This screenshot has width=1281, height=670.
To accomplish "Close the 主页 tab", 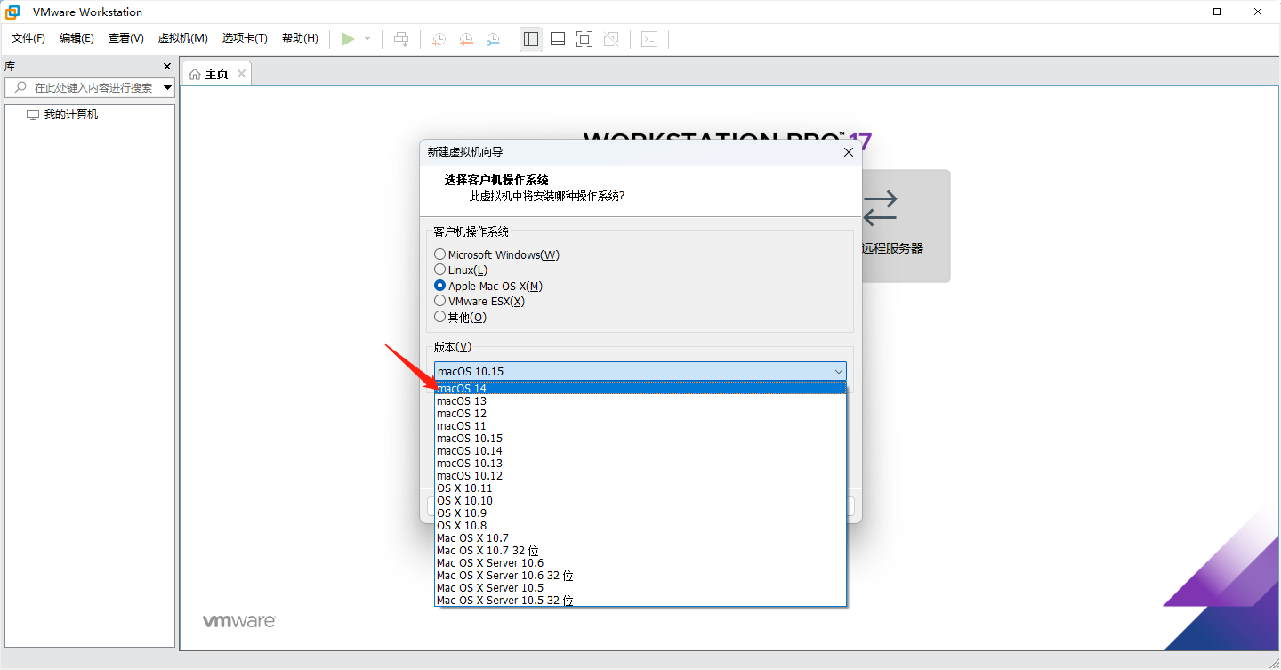I will (x=240, y=74).
